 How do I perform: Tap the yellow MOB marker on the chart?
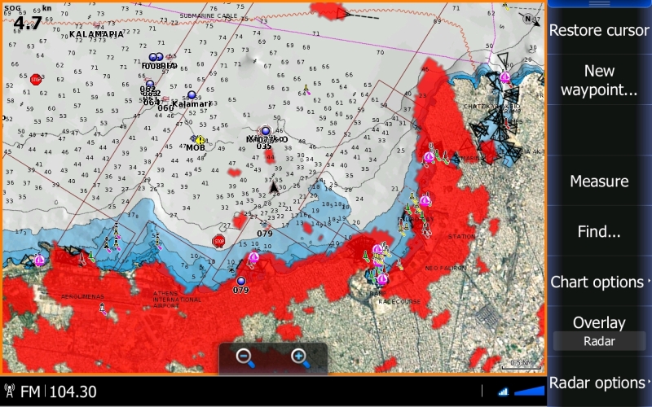click(199, 140)
